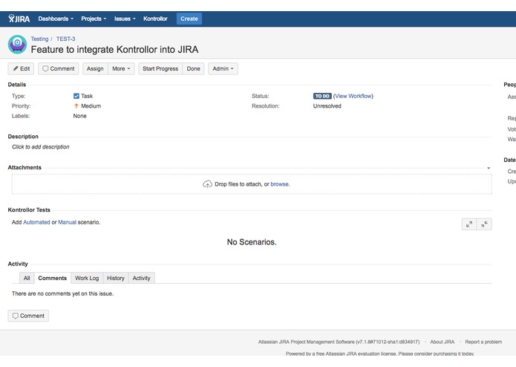Click the Testing project avatar icon
This screenshot has height=367, width=516.
coord(17,44)
